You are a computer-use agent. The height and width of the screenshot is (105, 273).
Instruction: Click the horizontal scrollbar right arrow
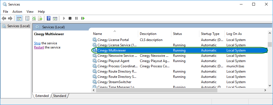click(x=265, y=90)
